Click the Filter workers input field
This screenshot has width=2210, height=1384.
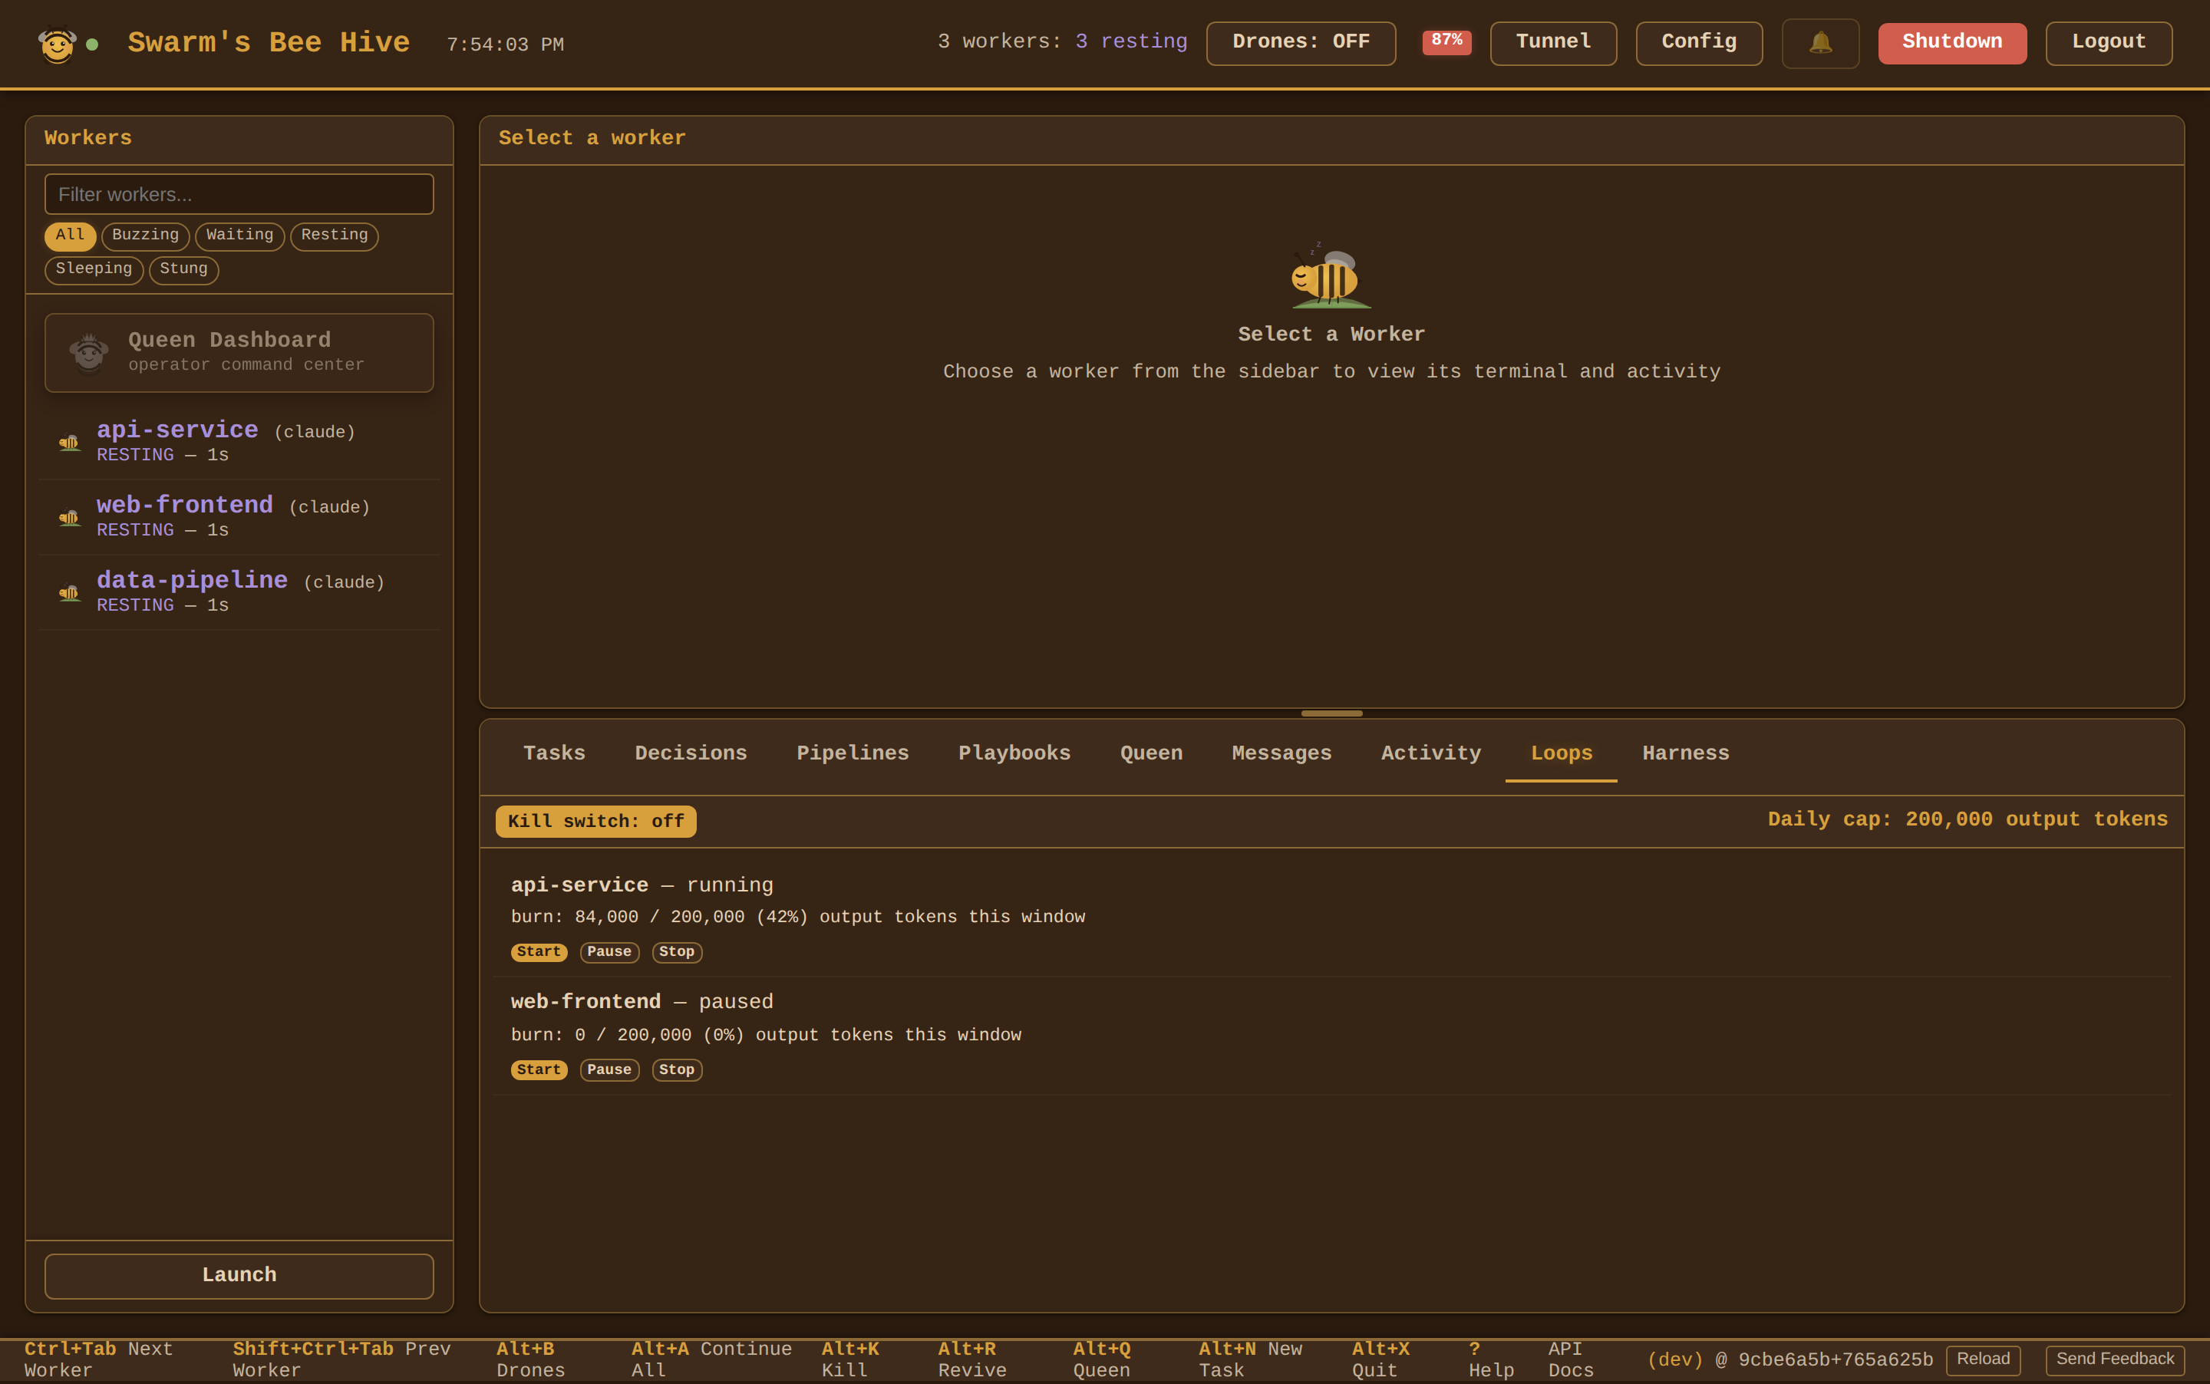pos(239,194)
